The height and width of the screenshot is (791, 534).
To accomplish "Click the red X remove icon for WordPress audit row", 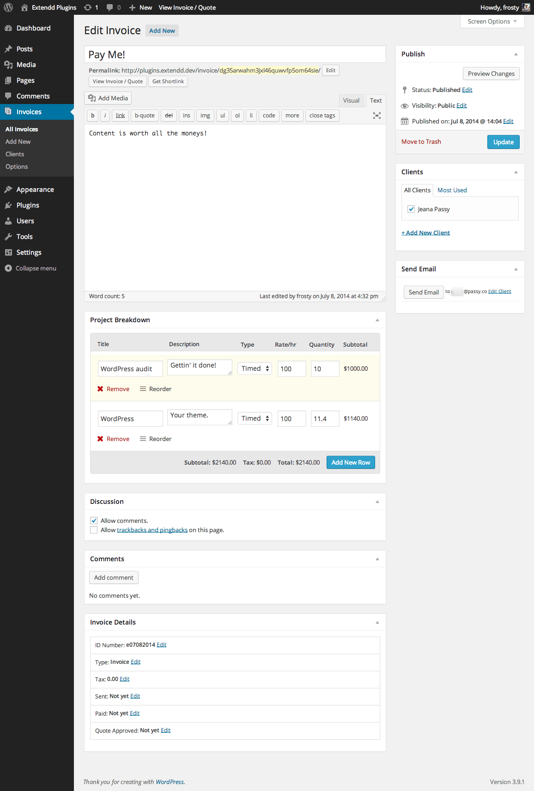I will coord(100,389).
